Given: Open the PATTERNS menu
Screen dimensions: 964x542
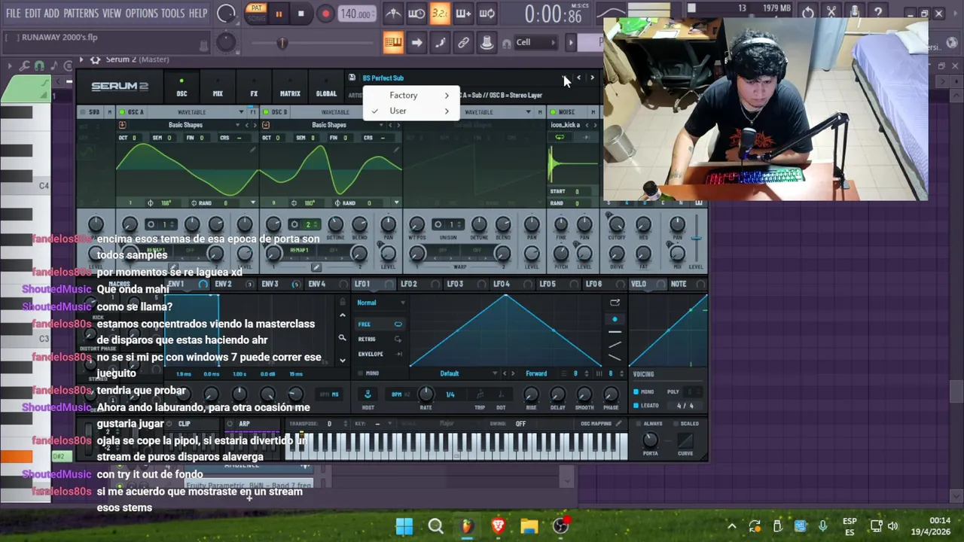Looking at the screenshot, I should pyautogui.click(x=81, y=14).
